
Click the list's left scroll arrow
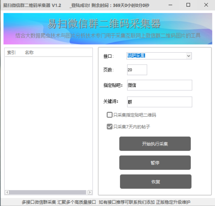pyautogui.click(x=7, y=192)
